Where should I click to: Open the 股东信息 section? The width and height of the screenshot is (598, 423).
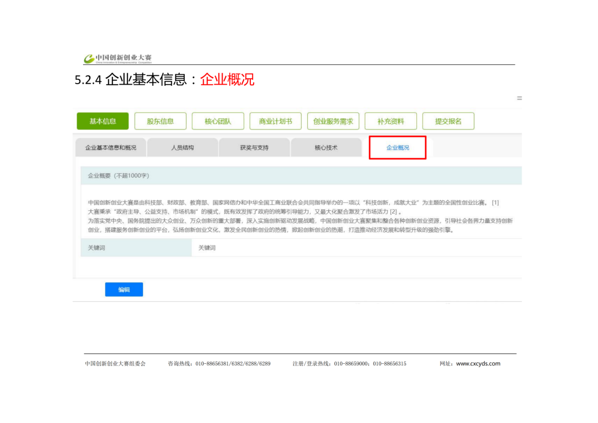[160, 121]
